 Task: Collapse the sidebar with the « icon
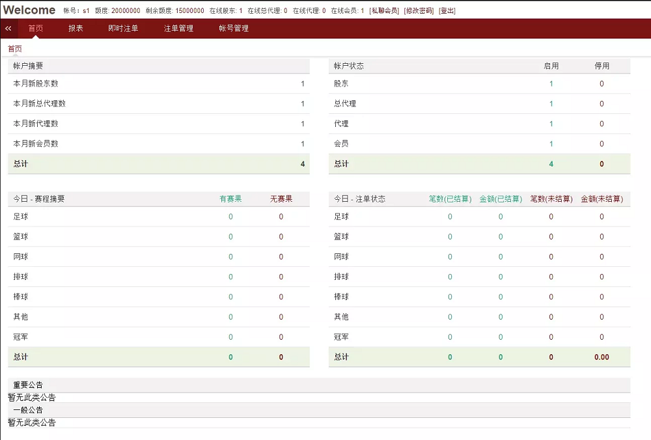pyautogui.click(x=8, y=28)
